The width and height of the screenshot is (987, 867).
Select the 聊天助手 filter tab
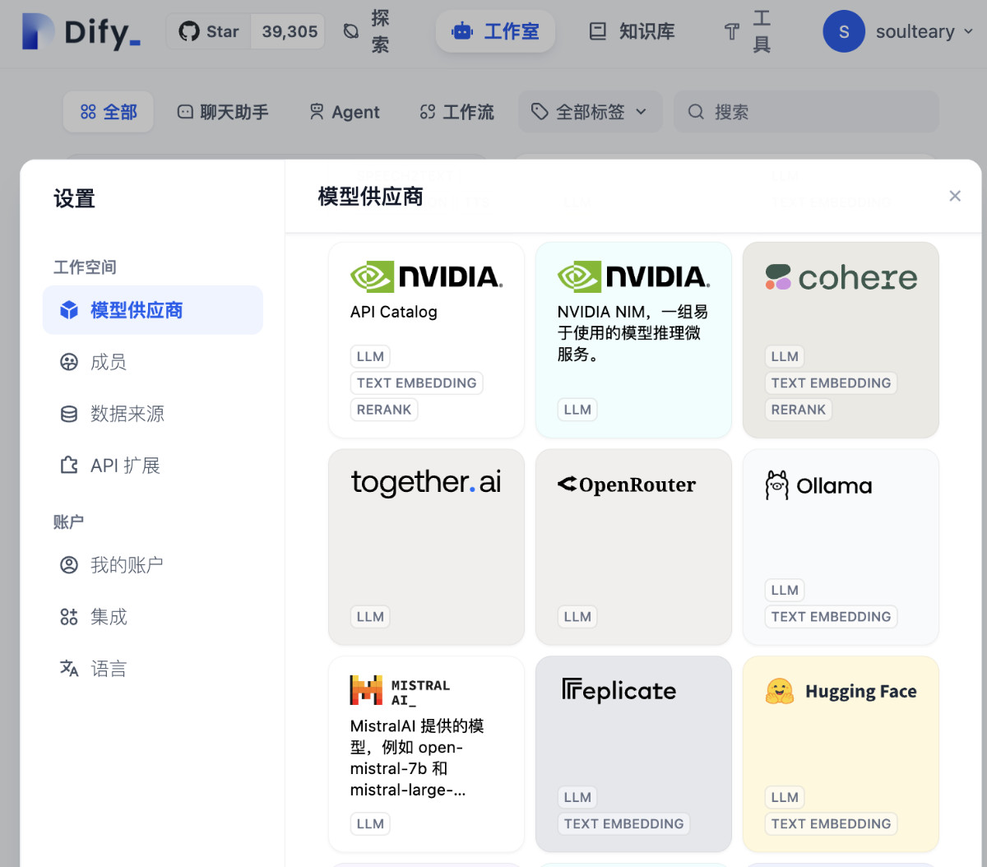(223, 112)
